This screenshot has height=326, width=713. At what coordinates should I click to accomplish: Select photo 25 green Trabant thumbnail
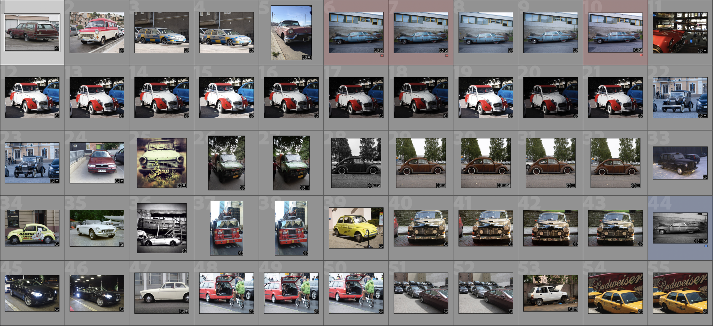pos(162,163)
